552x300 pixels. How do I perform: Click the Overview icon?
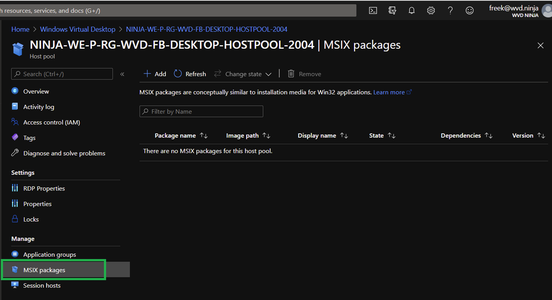(15, 91)
